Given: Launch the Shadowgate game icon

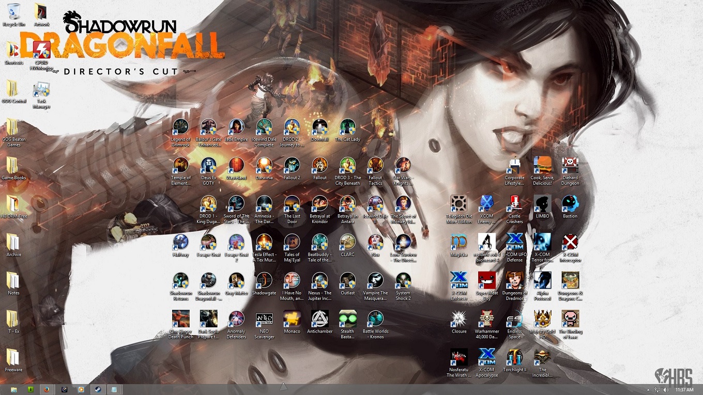Looking at the screenshot, I should 265,284.
